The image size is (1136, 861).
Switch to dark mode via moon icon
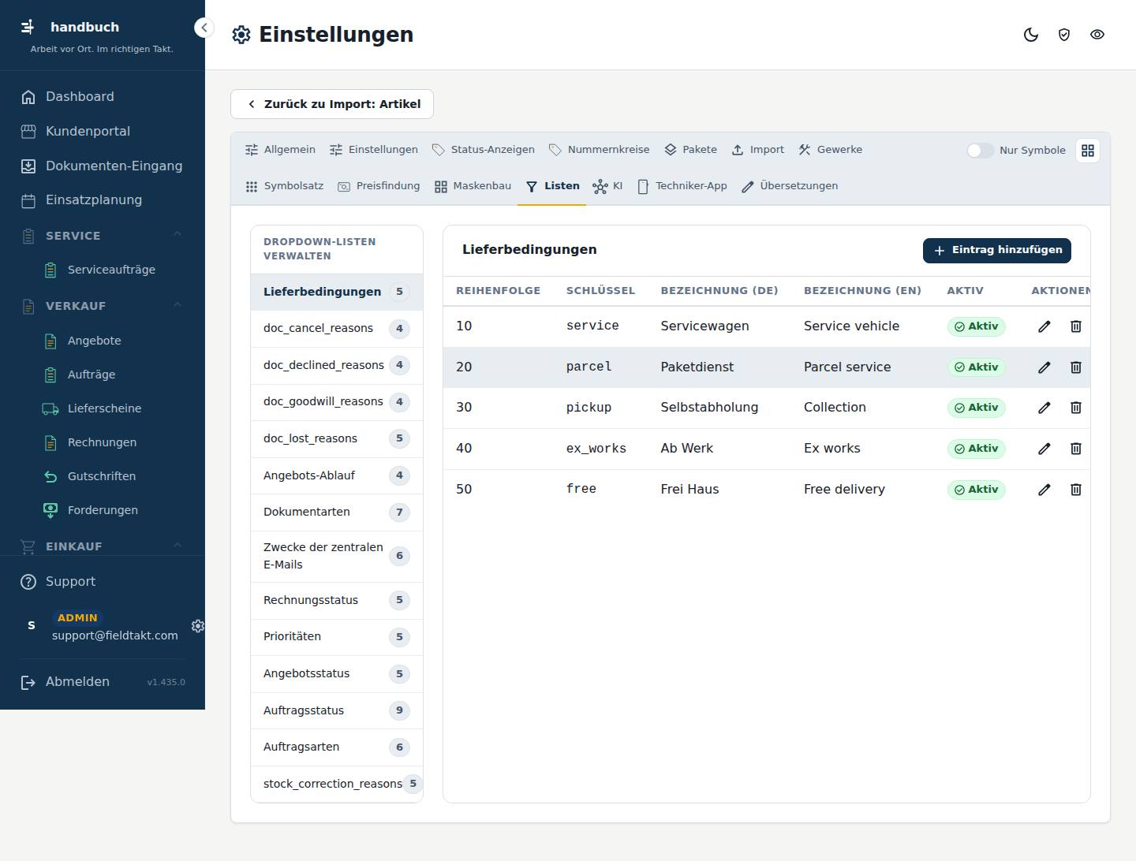(1031, 35)
